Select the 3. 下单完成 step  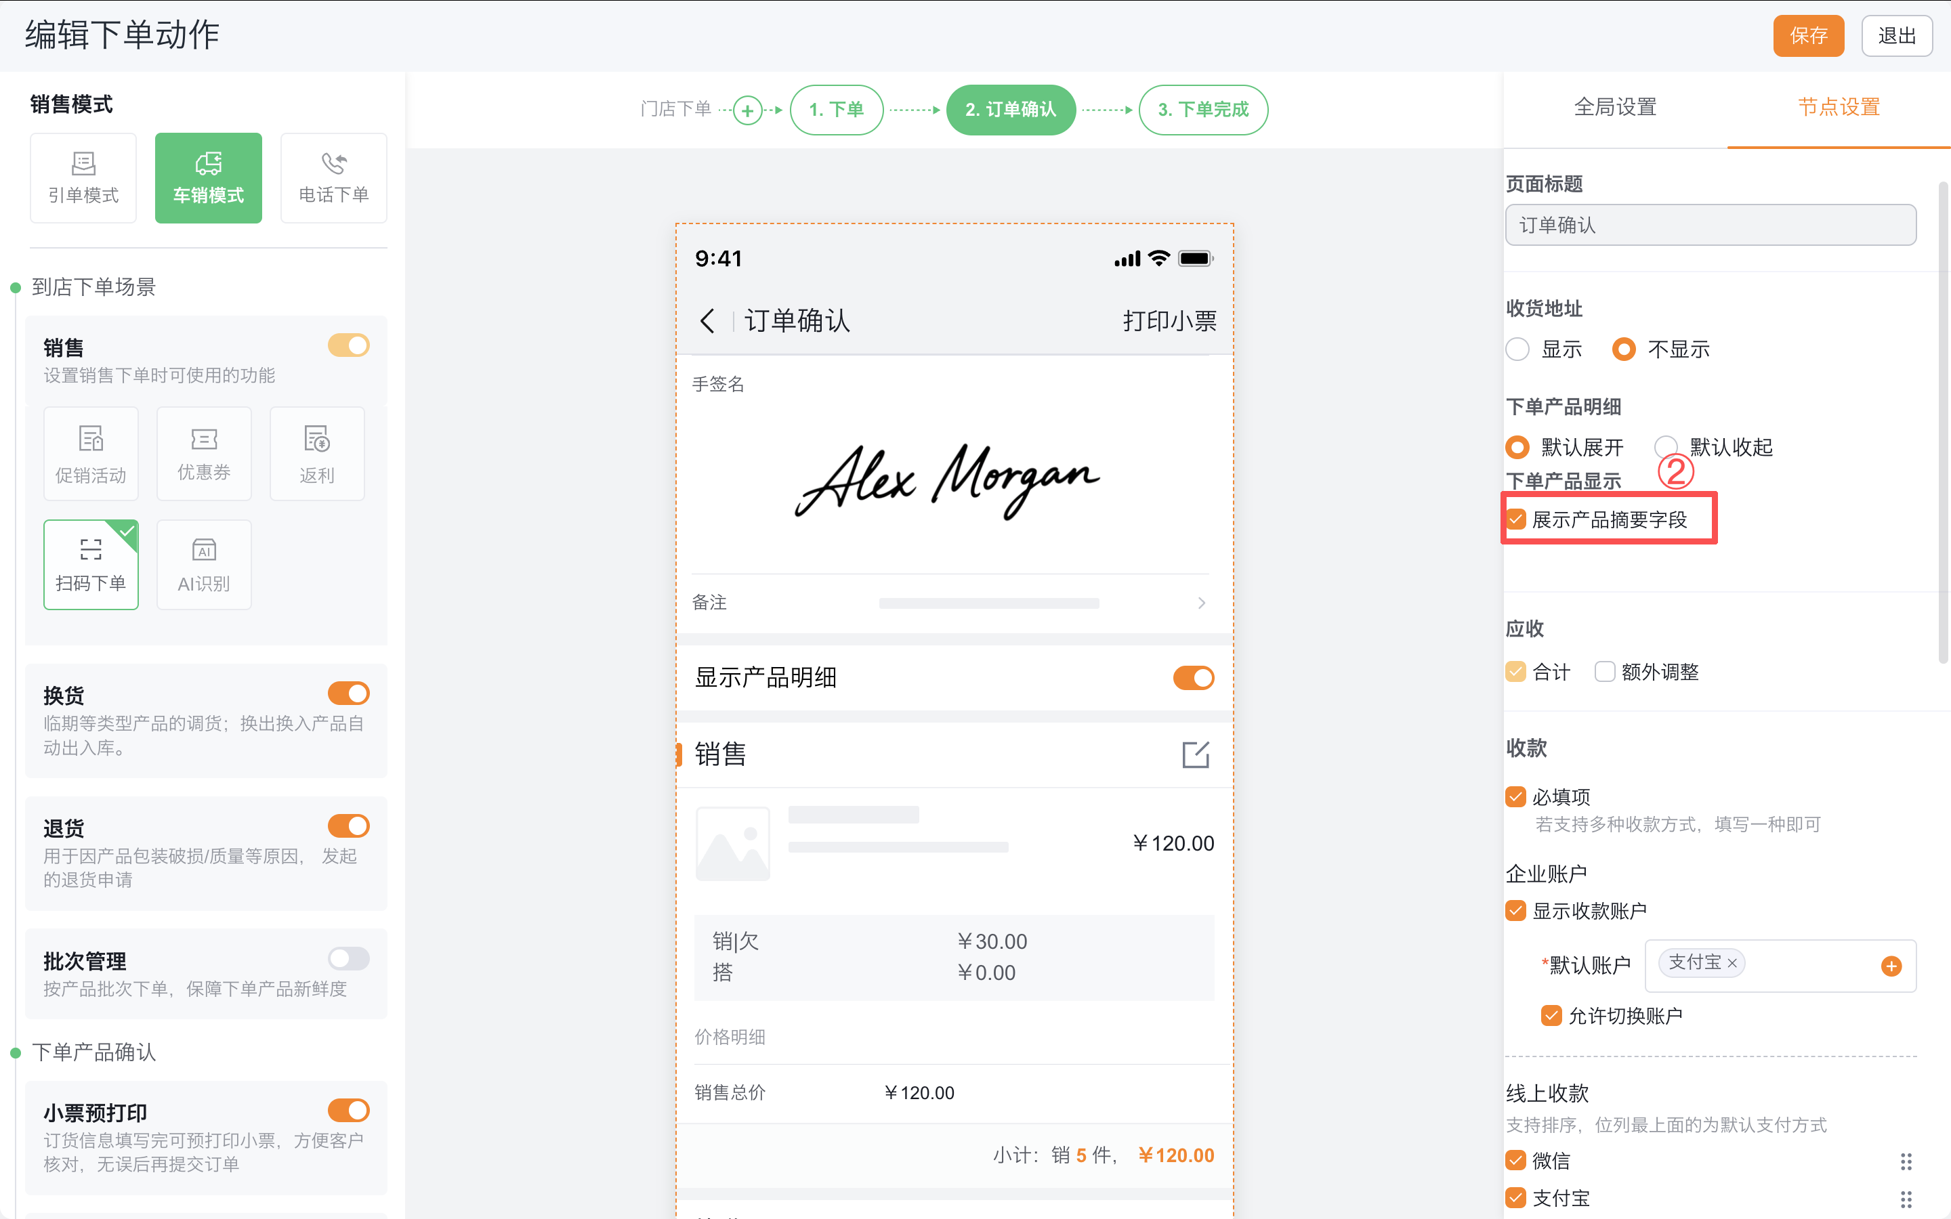(1203, 110)
